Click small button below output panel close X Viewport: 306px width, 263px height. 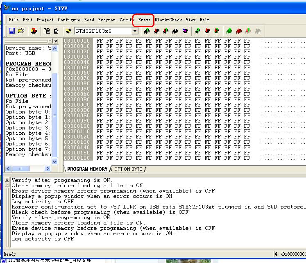pos(7,185)
